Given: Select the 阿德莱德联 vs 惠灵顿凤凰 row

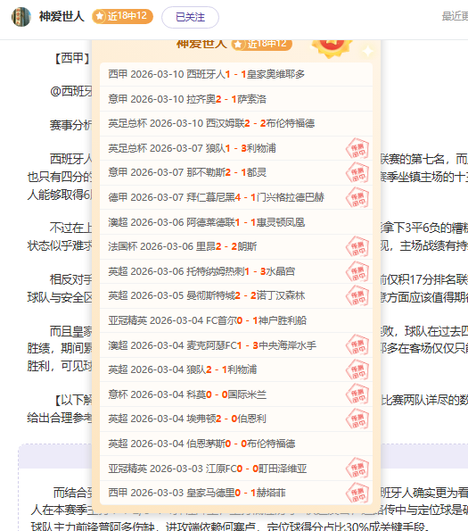Looking at the screenshot, I should [x=236, y=222].
